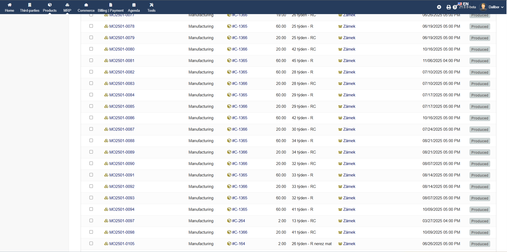Open the Products menu
507x252 pixels.
pyautogui.click(x=50, y=7)
